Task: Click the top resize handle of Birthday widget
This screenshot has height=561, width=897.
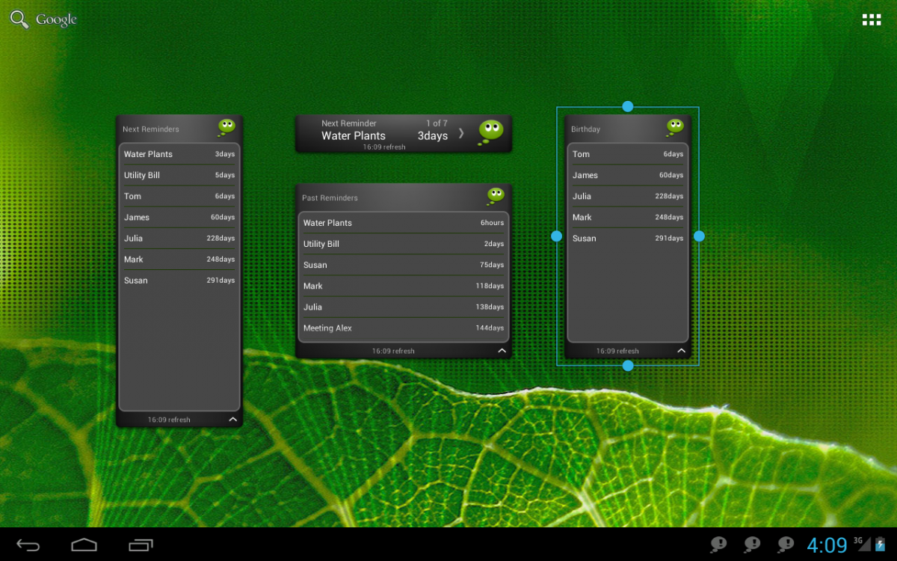Action: (628, 106)
